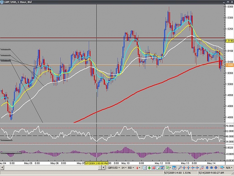Open the red candlestick chart style dropdown
Viewport: 234px width, 176px height.
[x=138, y=168]
